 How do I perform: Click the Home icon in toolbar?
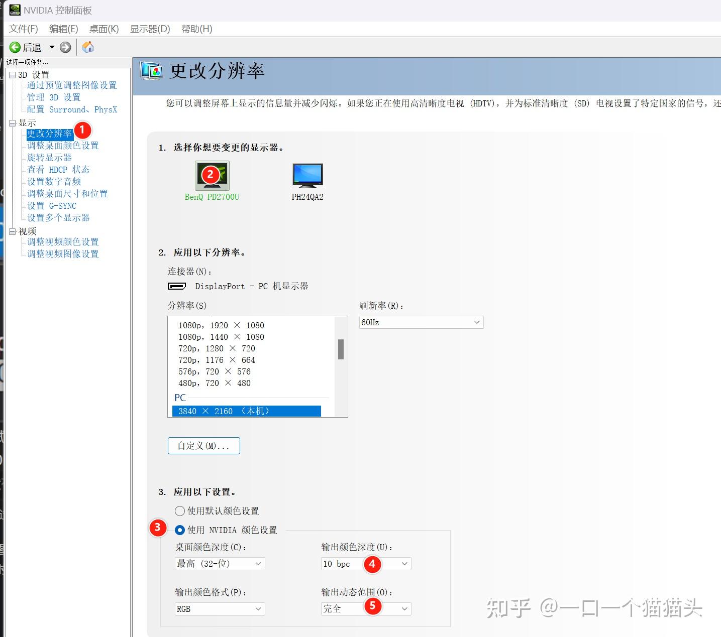click(x=88, y=47)
